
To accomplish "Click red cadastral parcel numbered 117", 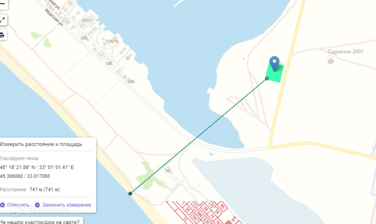I will [x=192, y=205].
